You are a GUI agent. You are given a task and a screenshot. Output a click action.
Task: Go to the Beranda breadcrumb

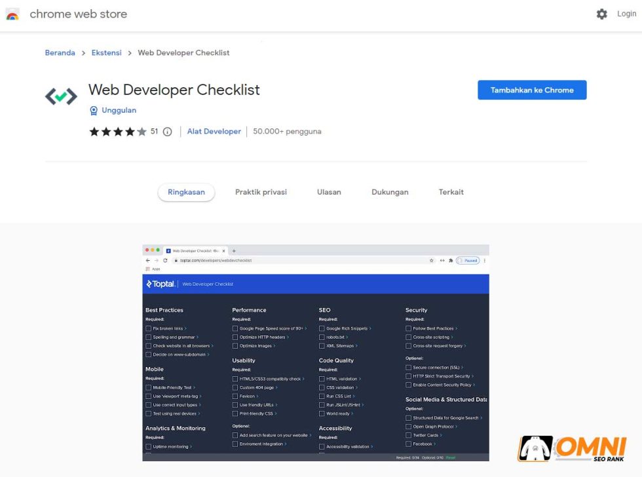[x=60, y=53]
